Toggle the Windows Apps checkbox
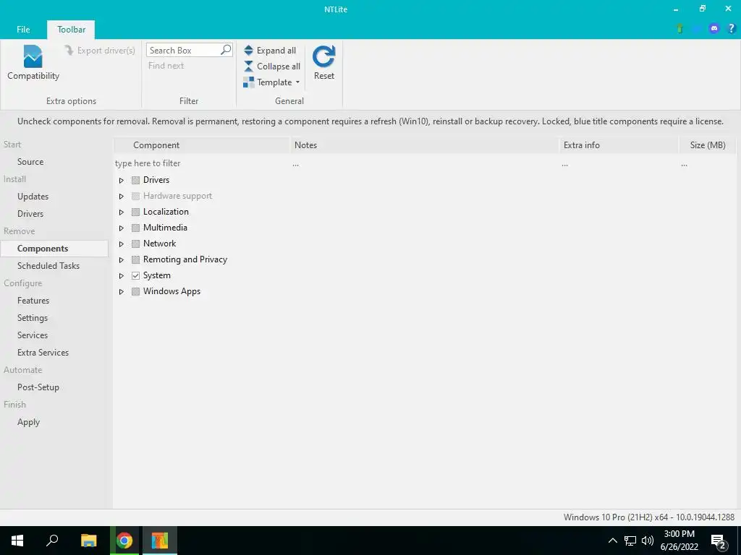The width and height of the screenshot is (741, 555). [x=135, y=292]
